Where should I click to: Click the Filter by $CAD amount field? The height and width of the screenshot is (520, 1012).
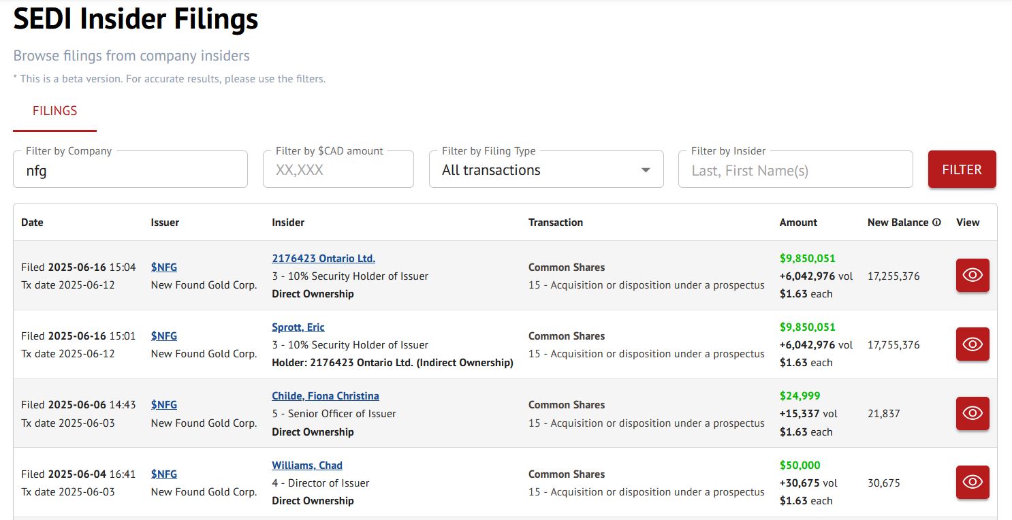click(x=338, y=170)
